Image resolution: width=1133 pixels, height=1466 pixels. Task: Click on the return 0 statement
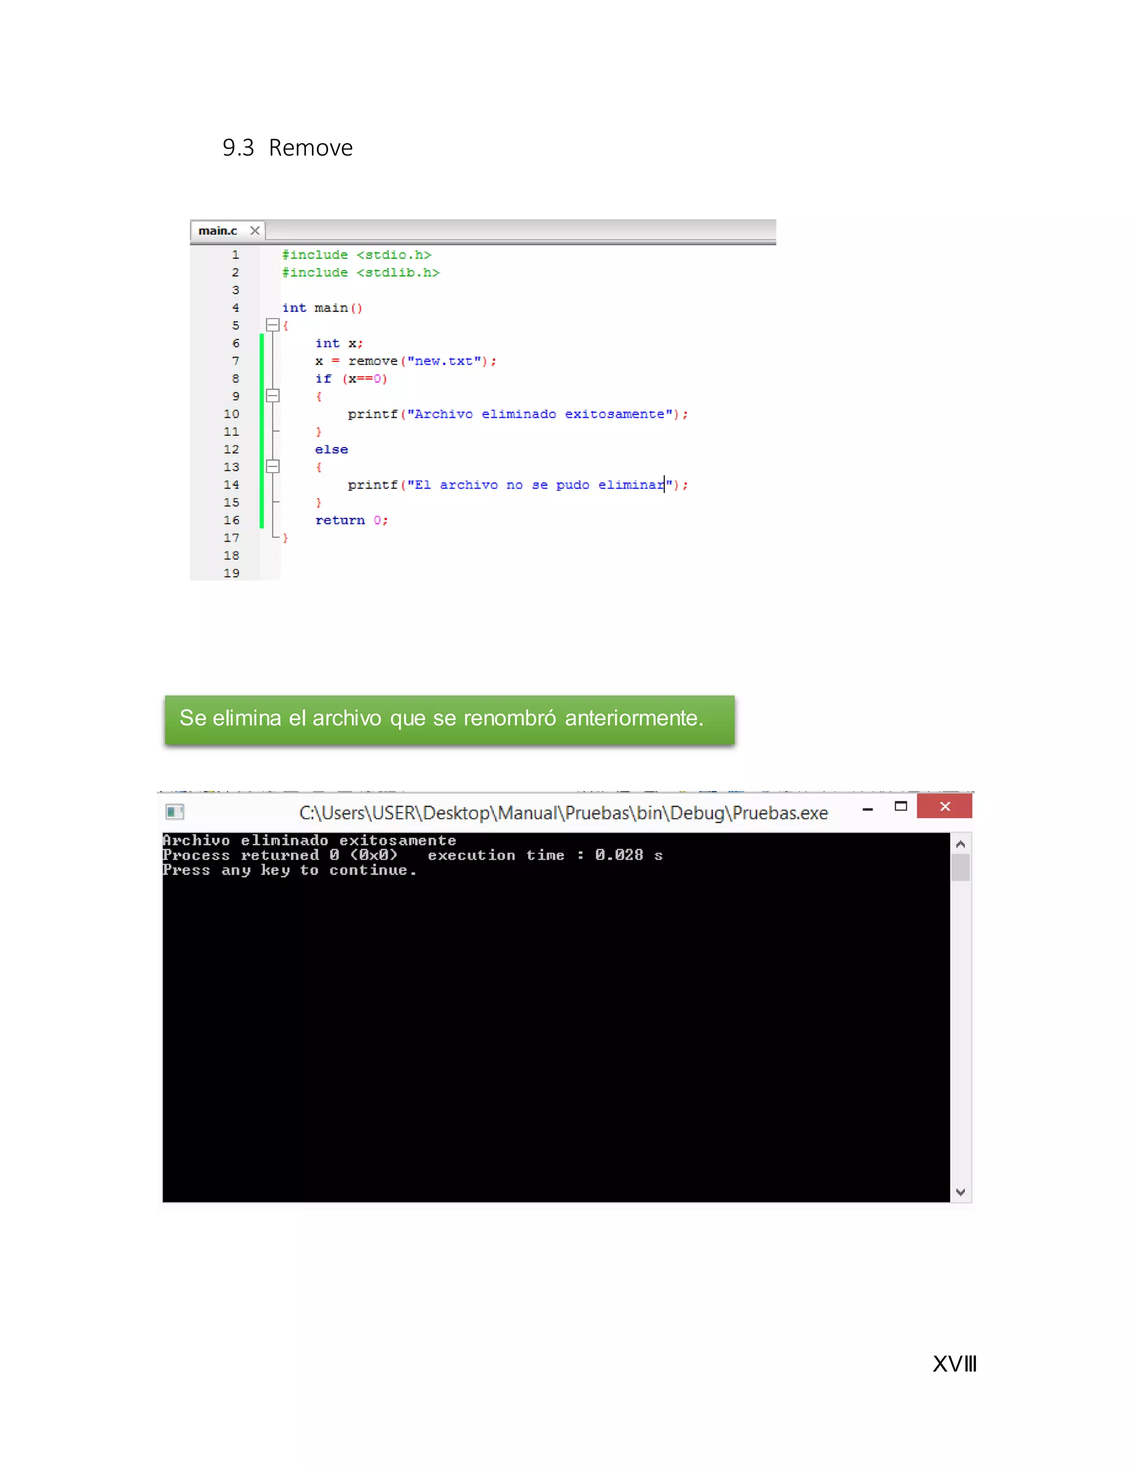[351, 520]
